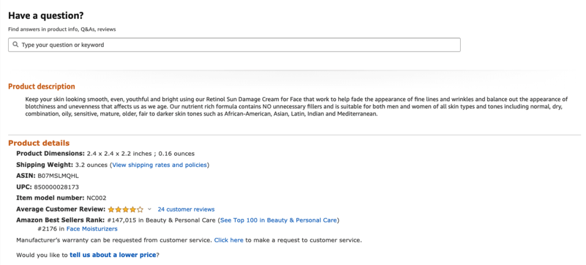Click the Retinol Sun Damage Cream description paragraph

tap(296, 107)
